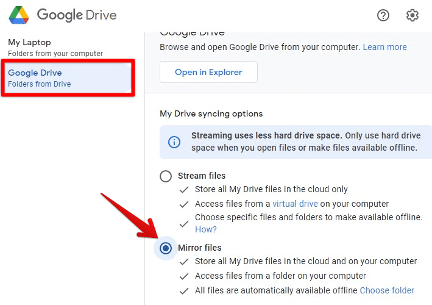
Task: Follow the Learn more link
Action: 384,47
